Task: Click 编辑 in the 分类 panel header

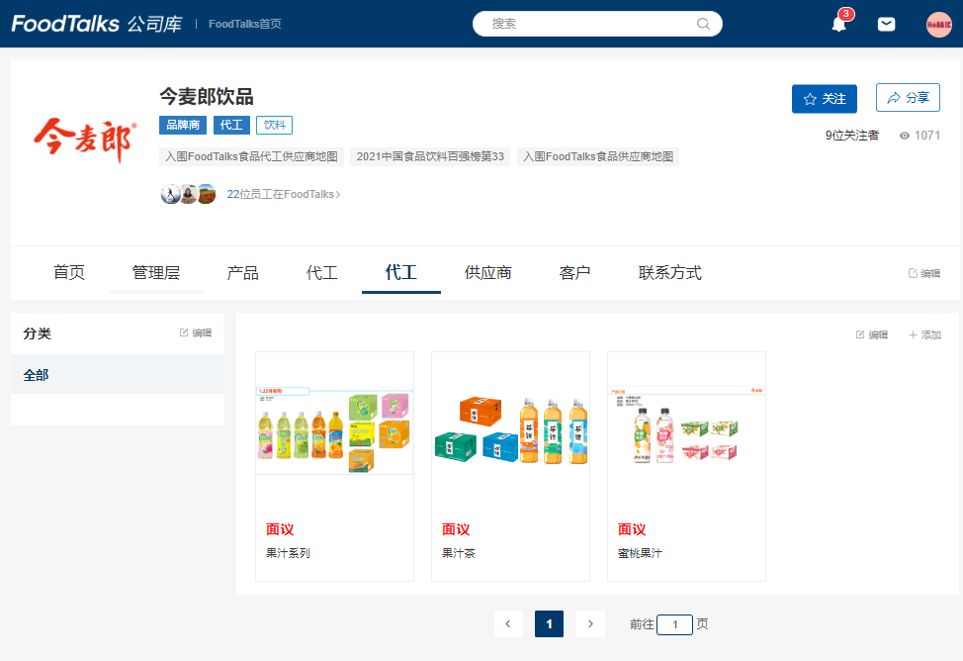Action: 196,332
